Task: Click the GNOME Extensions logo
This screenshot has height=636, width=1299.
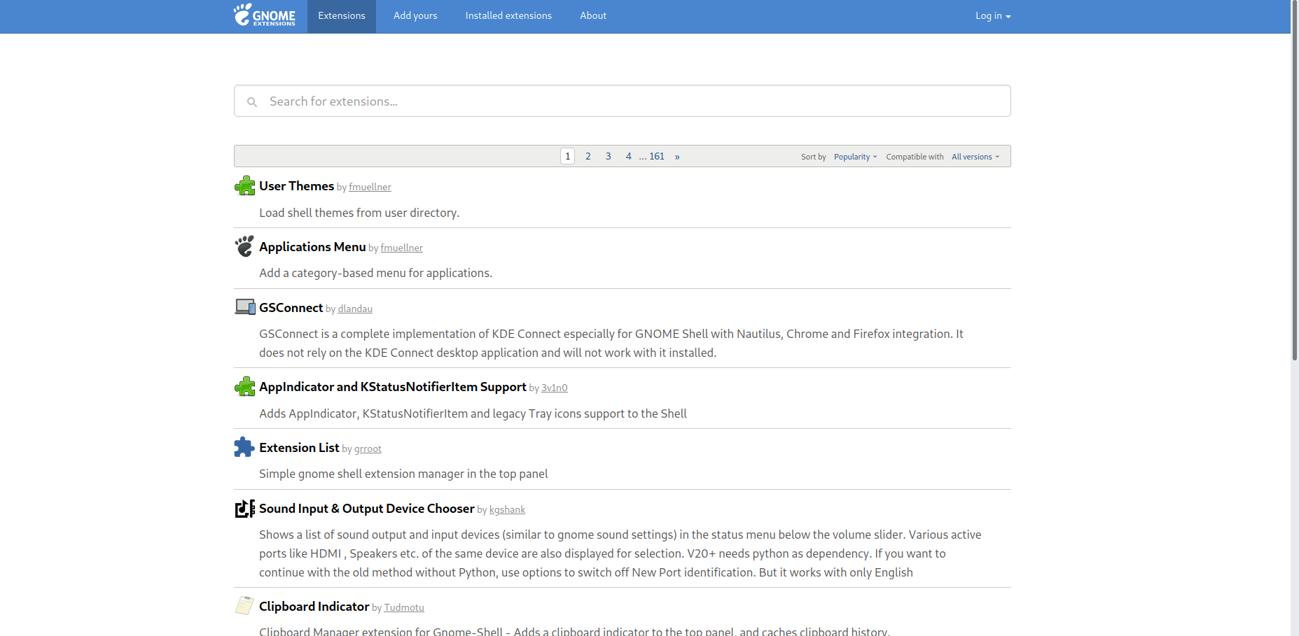Action: [264, 15]
